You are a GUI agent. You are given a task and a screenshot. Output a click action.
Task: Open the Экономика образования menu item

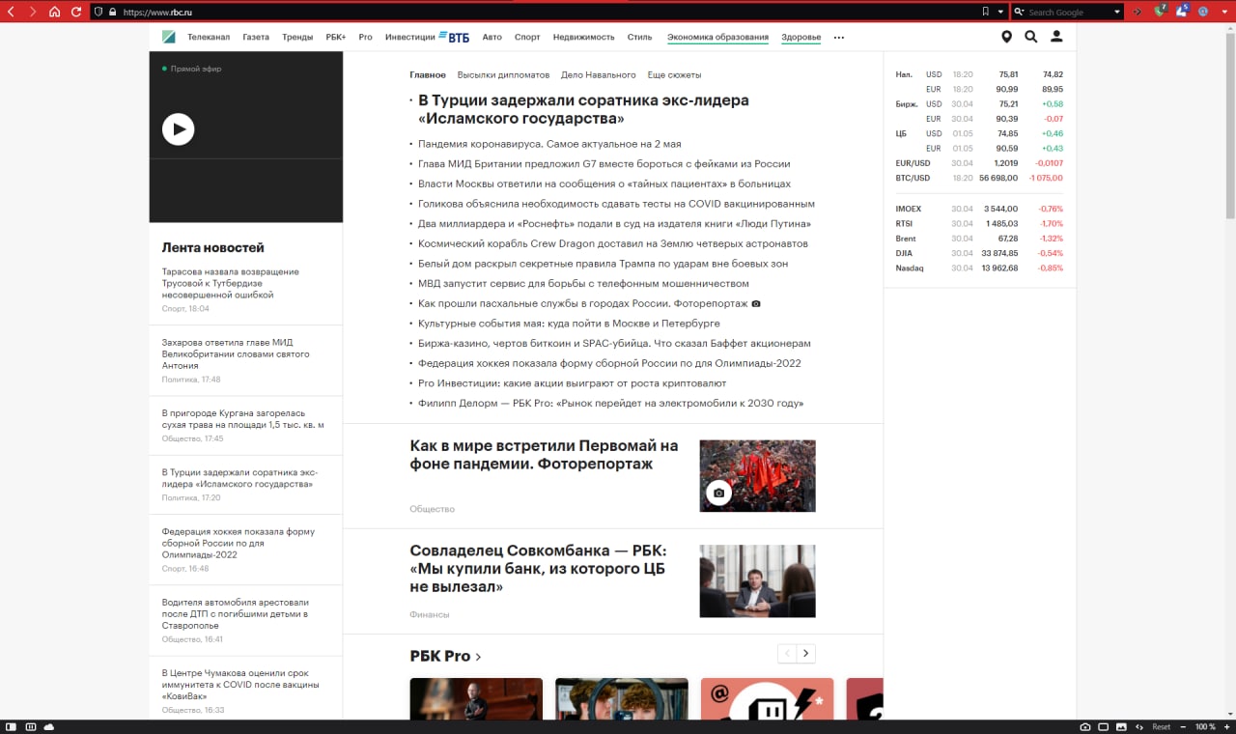point(717,37)
